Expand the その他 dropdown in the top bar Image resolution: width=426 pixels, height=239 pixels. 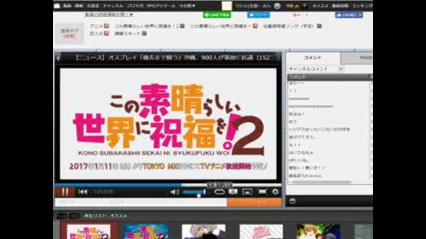(x=187, y=6)
